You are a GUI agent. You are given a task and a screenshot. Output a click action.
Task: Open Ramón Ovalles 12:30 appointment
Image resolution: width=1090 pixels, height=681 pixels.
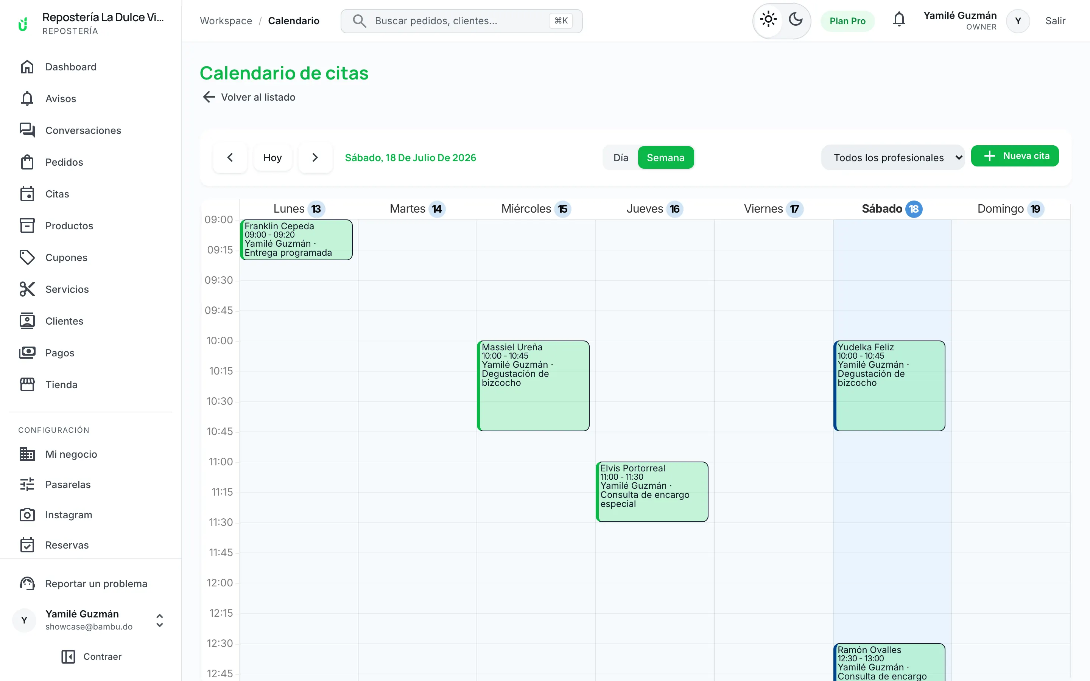(x=889, y=662)
